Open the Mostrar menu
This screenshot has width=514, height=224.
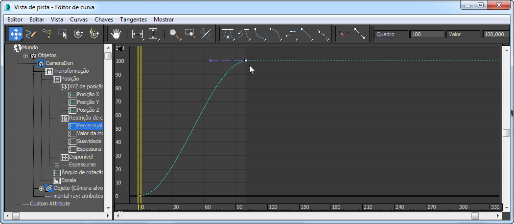pos(164,20)
